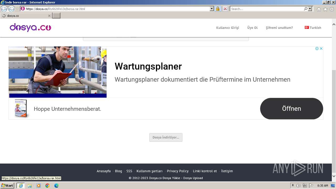Click the volume speaker tray icon

point(298,186)
